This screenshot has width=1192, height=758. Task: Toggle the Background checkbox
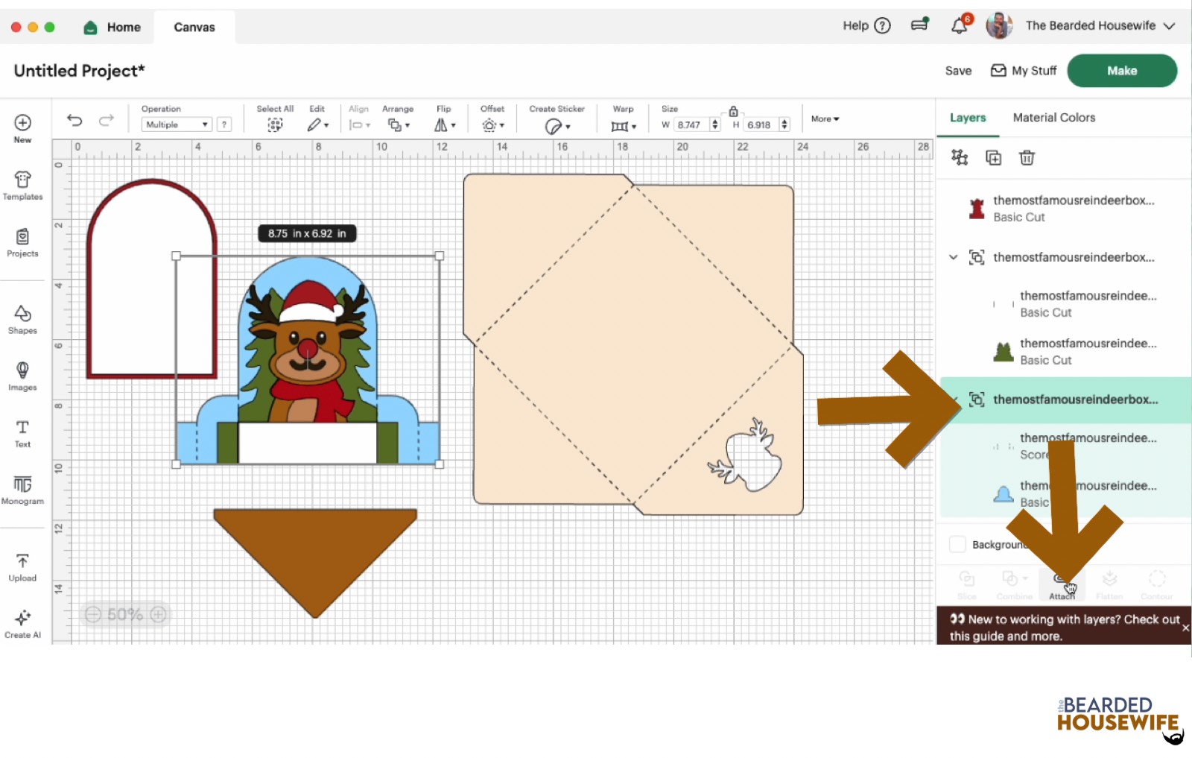pos(958,544)
